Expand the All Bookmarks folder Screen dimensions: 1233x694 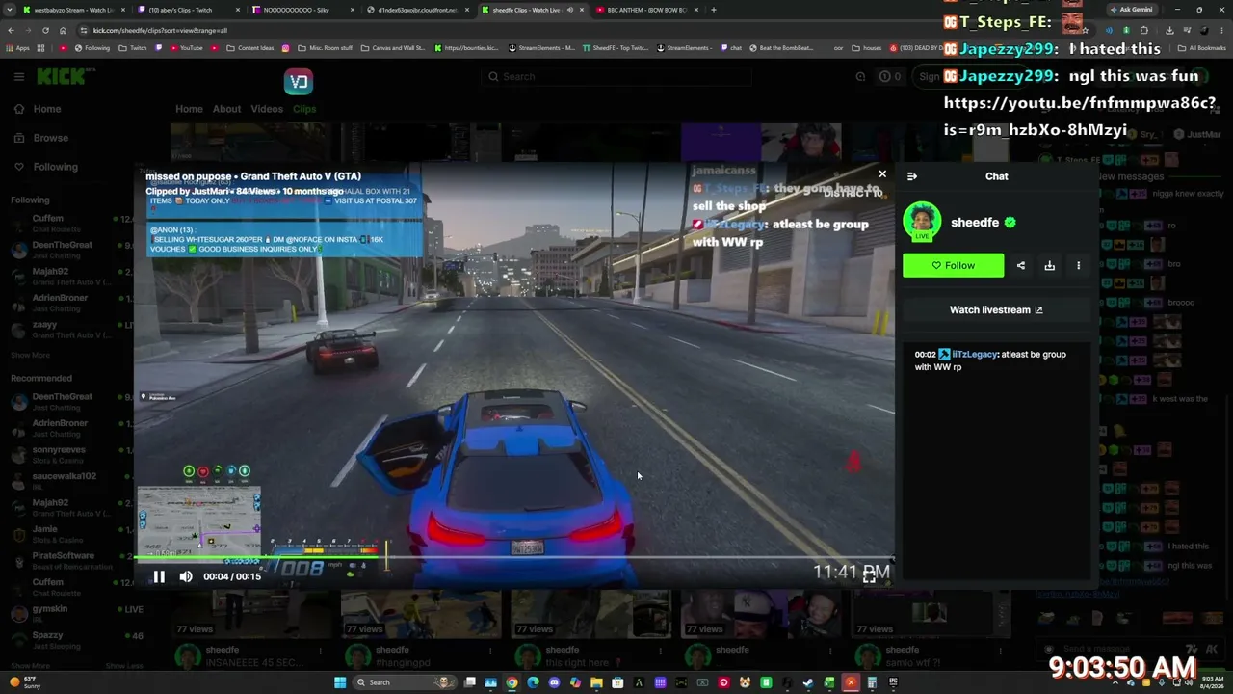[x=1202, y=48]
